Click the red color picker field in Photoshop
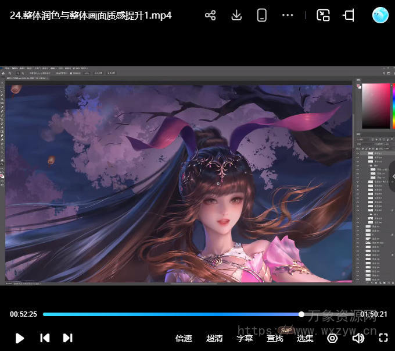The image size is (395, 351). tap(376, 105)
